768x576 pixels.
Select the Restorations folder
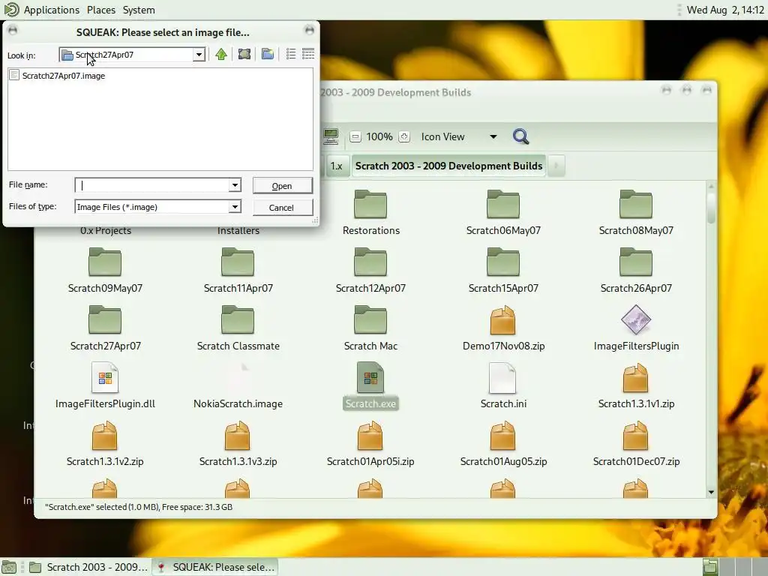[x=370, y=212]
